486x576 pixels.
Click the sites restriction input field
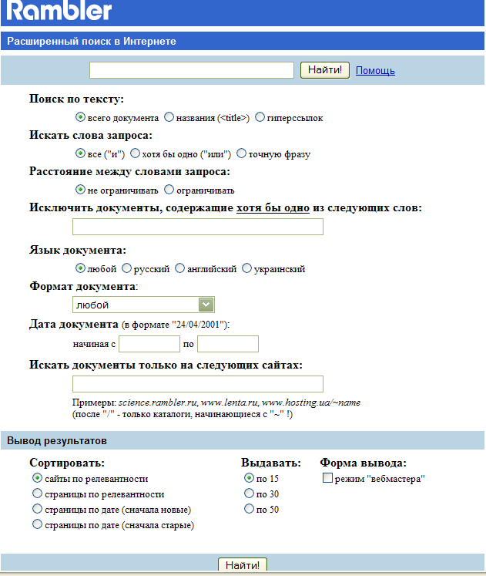[198, 384]
